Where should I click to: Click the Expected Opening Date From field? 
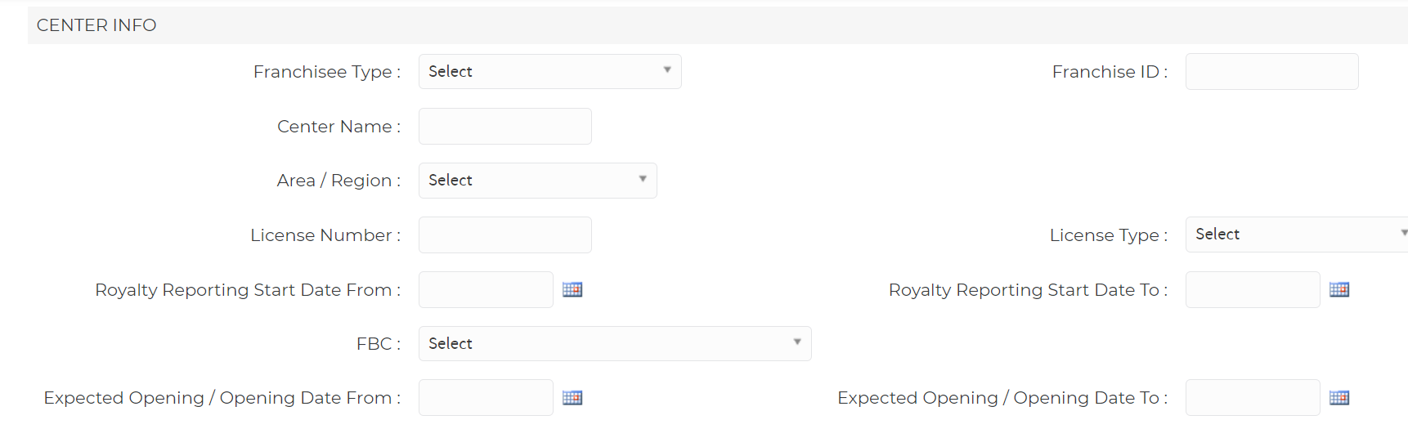tap(486, 398)
